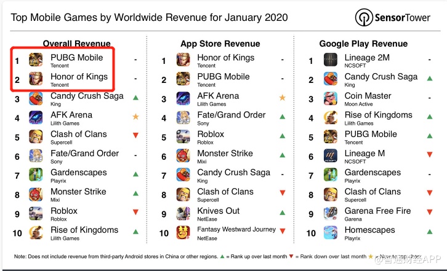Image resolution: width=447 pixels, height=271 pixels.
Task: Click the Sensor Tower logo icon
Action: (364, 17)
